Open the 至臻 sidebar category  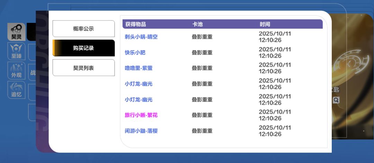pos(16,51)
